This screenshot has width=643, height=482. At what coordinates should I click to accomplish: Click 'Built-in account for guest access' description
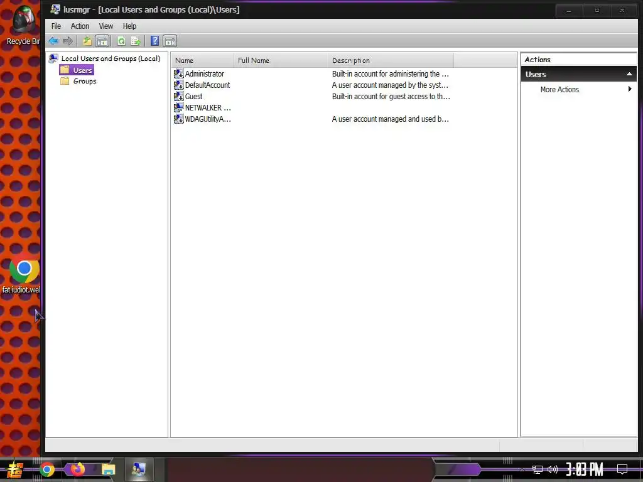click(391, 96)
